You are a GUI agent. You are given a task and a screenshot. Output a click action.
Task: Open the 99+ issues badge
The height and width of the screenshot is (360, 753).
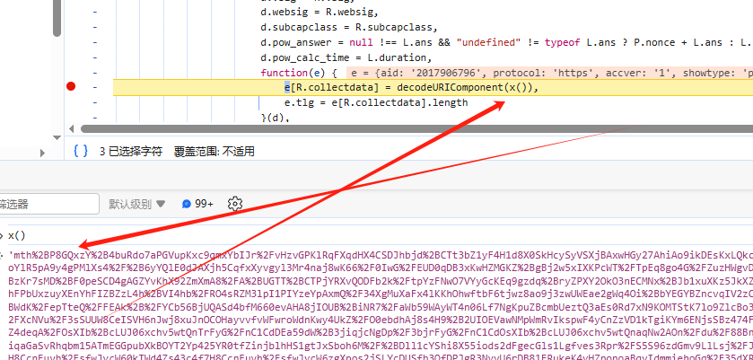(197, 204)
